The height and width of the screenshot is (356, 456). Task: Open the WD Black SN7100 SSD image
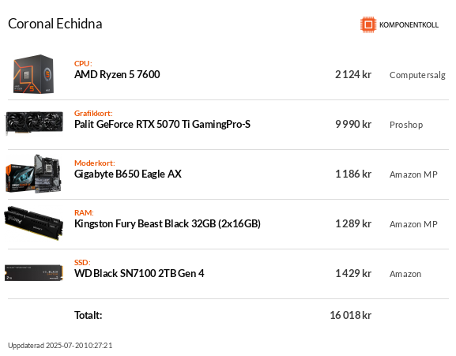point(34,272)
